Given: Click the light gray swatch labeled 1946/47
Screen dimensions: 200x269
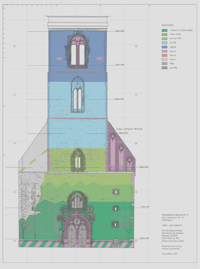Looking at the screenshot, I should point(164,60).
